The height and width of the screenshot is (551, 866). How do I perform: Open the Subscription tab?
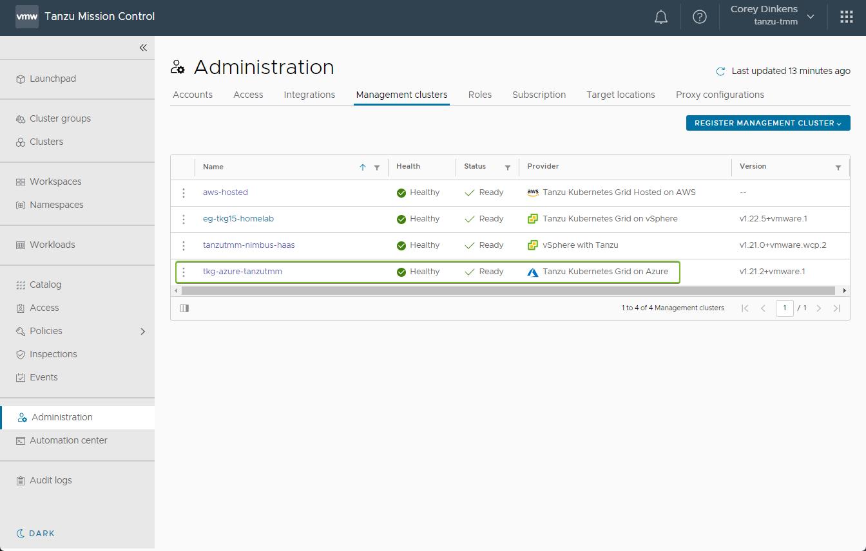click(539, 95)
